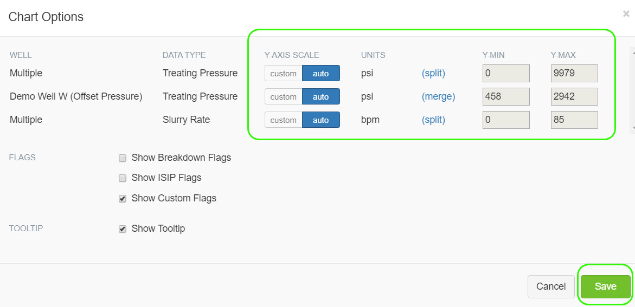Screen dimensions: 635x307
Task: Switch Demo Well W scale to custom
Action: (283, 97)
